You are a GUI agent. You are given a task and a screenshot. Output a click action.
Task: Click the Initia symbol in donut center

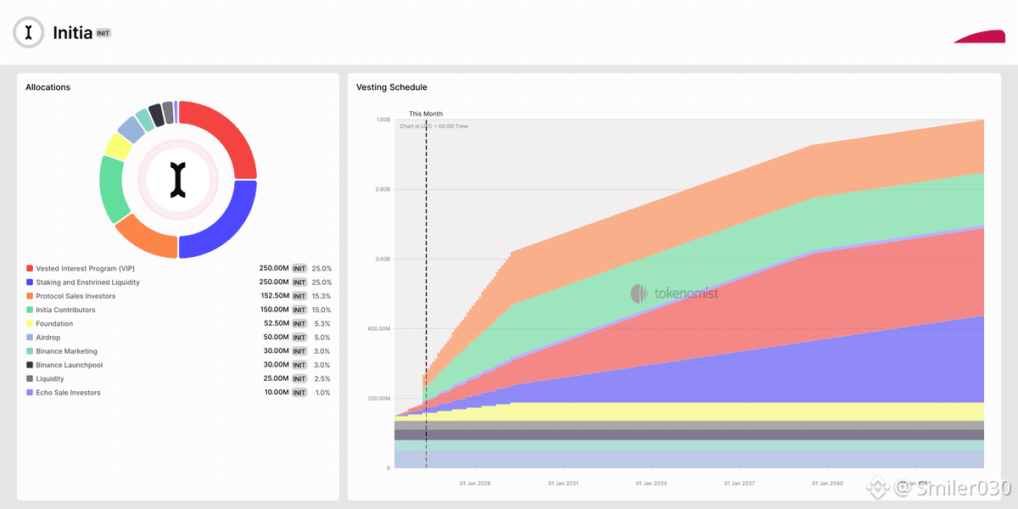(177, 180)
